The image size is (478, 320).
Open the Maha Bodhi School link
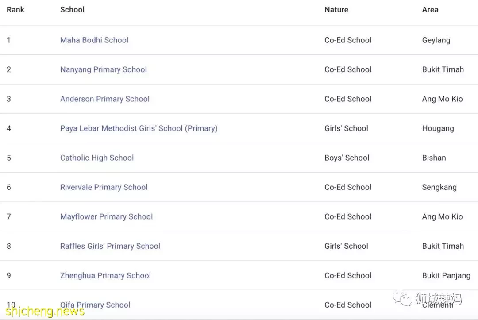pos(94,40)
